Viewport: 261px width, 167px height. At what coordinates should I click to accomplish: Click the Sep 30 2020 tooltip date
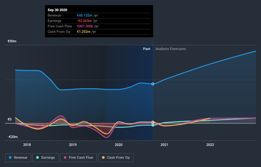click(x=58, y=10)
